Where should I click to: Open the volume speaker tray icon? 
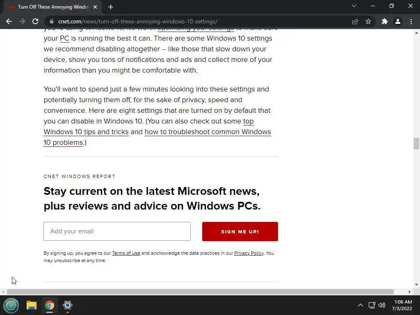[x=382, y=305]
